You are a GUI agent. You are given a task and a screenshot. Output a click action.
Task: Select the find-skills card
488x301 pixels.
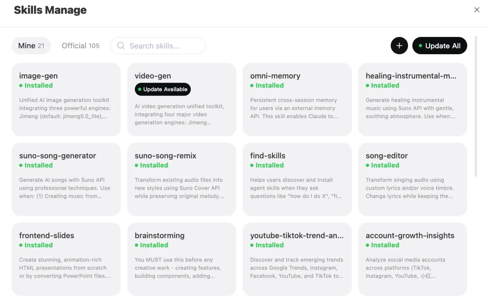tap(297, 180)
